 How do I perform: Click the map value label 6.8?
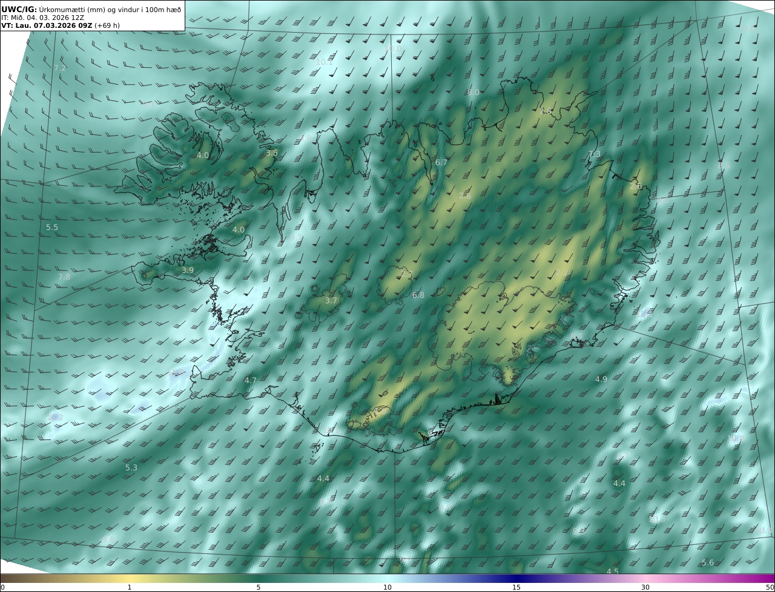pyautogui.click(x=418, y=295)
